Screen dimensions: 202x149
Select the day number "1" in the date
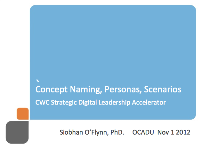(172, 132)
